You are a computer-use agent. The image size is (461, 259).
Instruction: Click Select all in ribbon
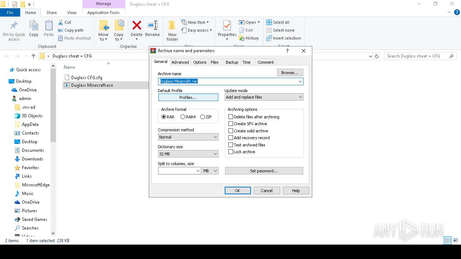[278, 22]
